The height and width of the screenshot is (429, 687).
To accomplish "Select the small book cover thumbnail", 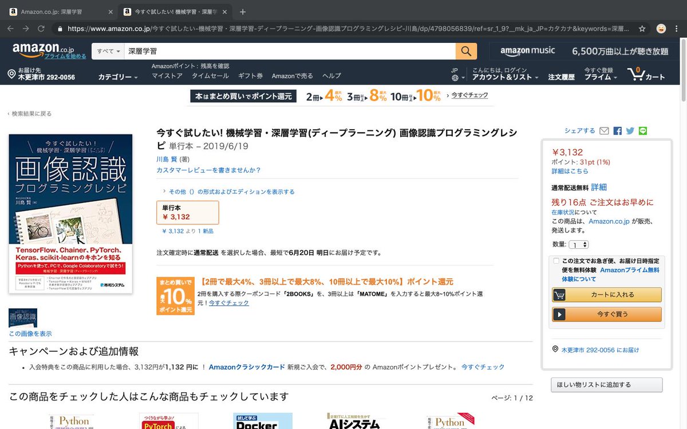I will tap(23, 318).
